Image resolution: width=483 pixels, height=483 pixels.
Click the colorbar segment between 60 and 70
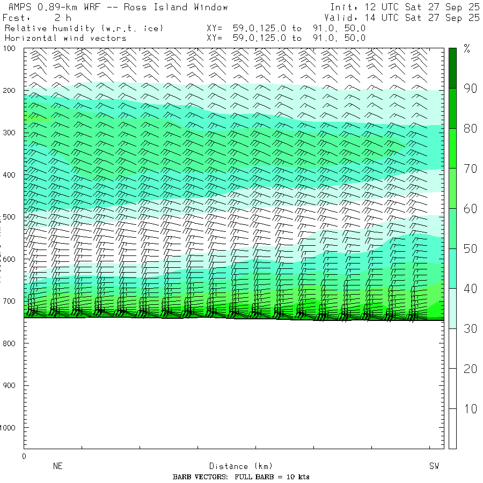point(452,188)
